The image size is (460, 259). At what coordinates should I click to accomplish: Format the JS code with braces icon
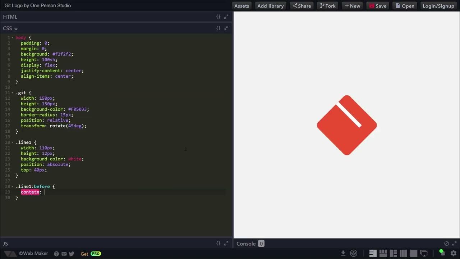(218, 244)
